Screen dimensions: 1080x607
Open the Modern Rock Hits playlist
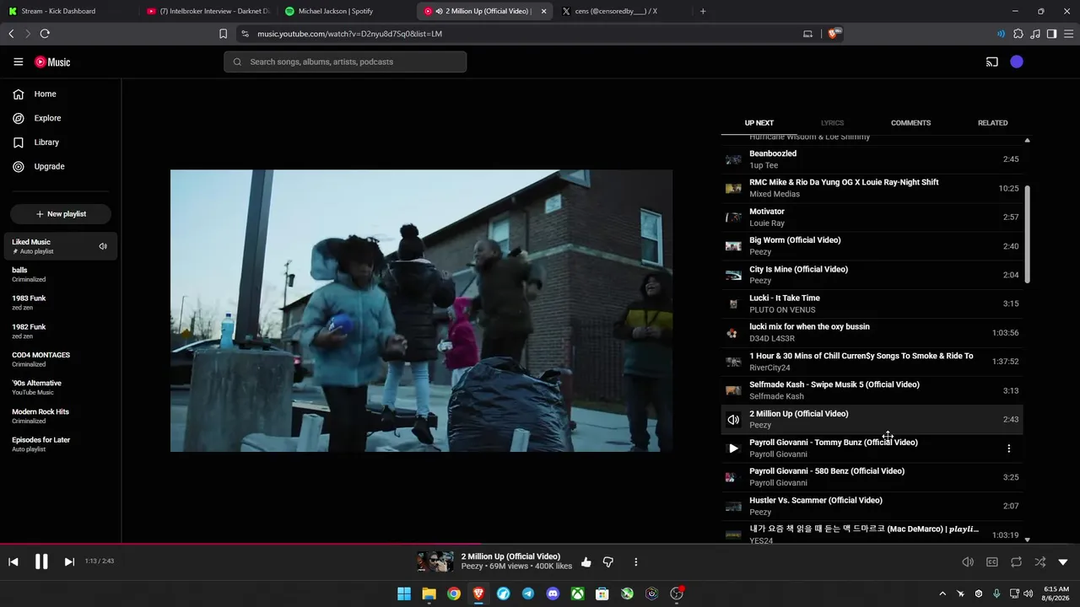tap(61, 416)
